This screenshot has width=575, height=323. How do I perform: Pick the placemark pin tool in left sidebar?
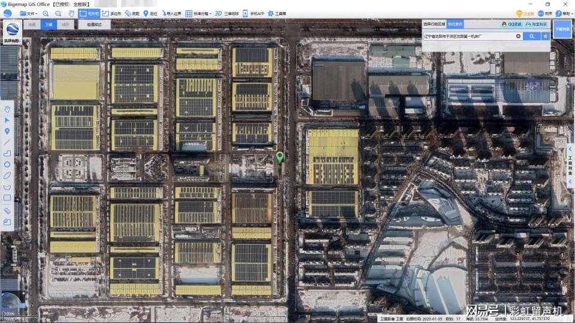pyautogui.click(x=7, y=131)
